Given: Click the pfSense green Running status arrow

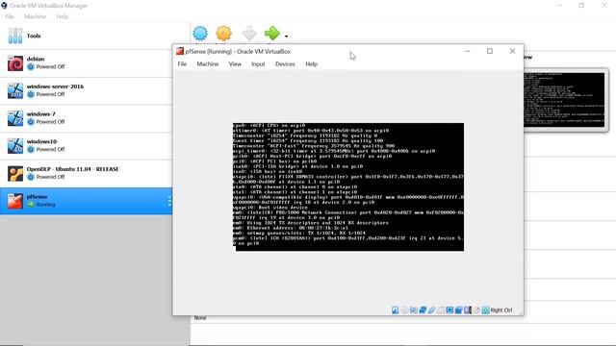Looking at the screenshot, I should pos(31,205).
